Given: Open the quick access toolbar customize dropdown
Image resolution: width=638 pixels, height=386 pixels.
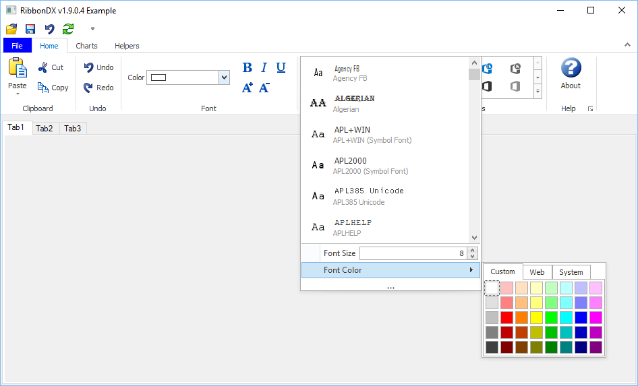Looking at the screenshot, I should [93, 29].
